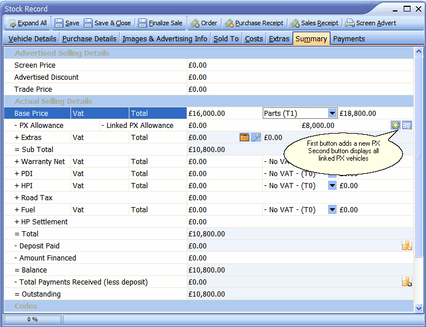
Task: Display all linked PX vehicles icon
Action: click(x=407, y=125)
